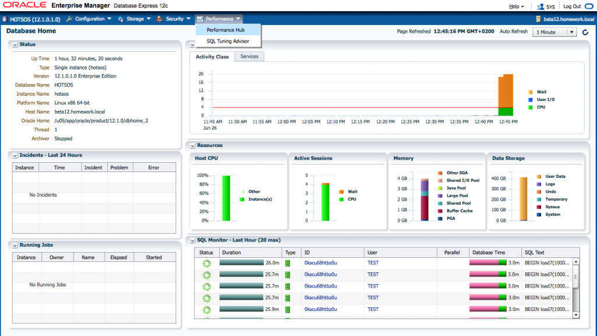
Task: Click the HOTSOS database icon
Action: tap(5, 19)
